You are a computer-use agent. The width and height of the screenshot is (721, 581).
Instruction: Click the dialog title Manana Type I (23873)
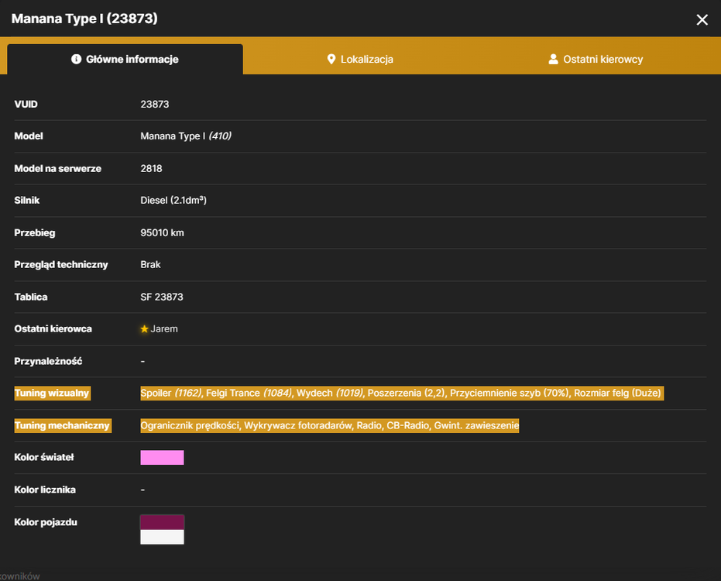(84, 19)
